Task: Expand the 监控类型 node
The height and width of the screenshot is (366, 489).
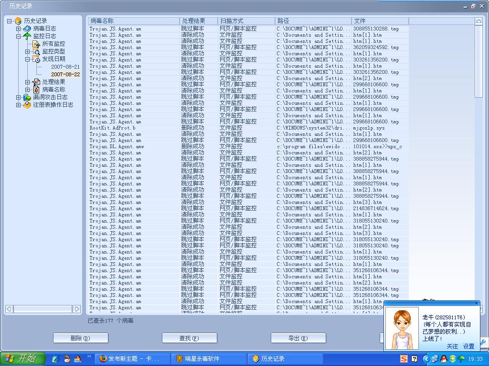Action: point(27,51)
